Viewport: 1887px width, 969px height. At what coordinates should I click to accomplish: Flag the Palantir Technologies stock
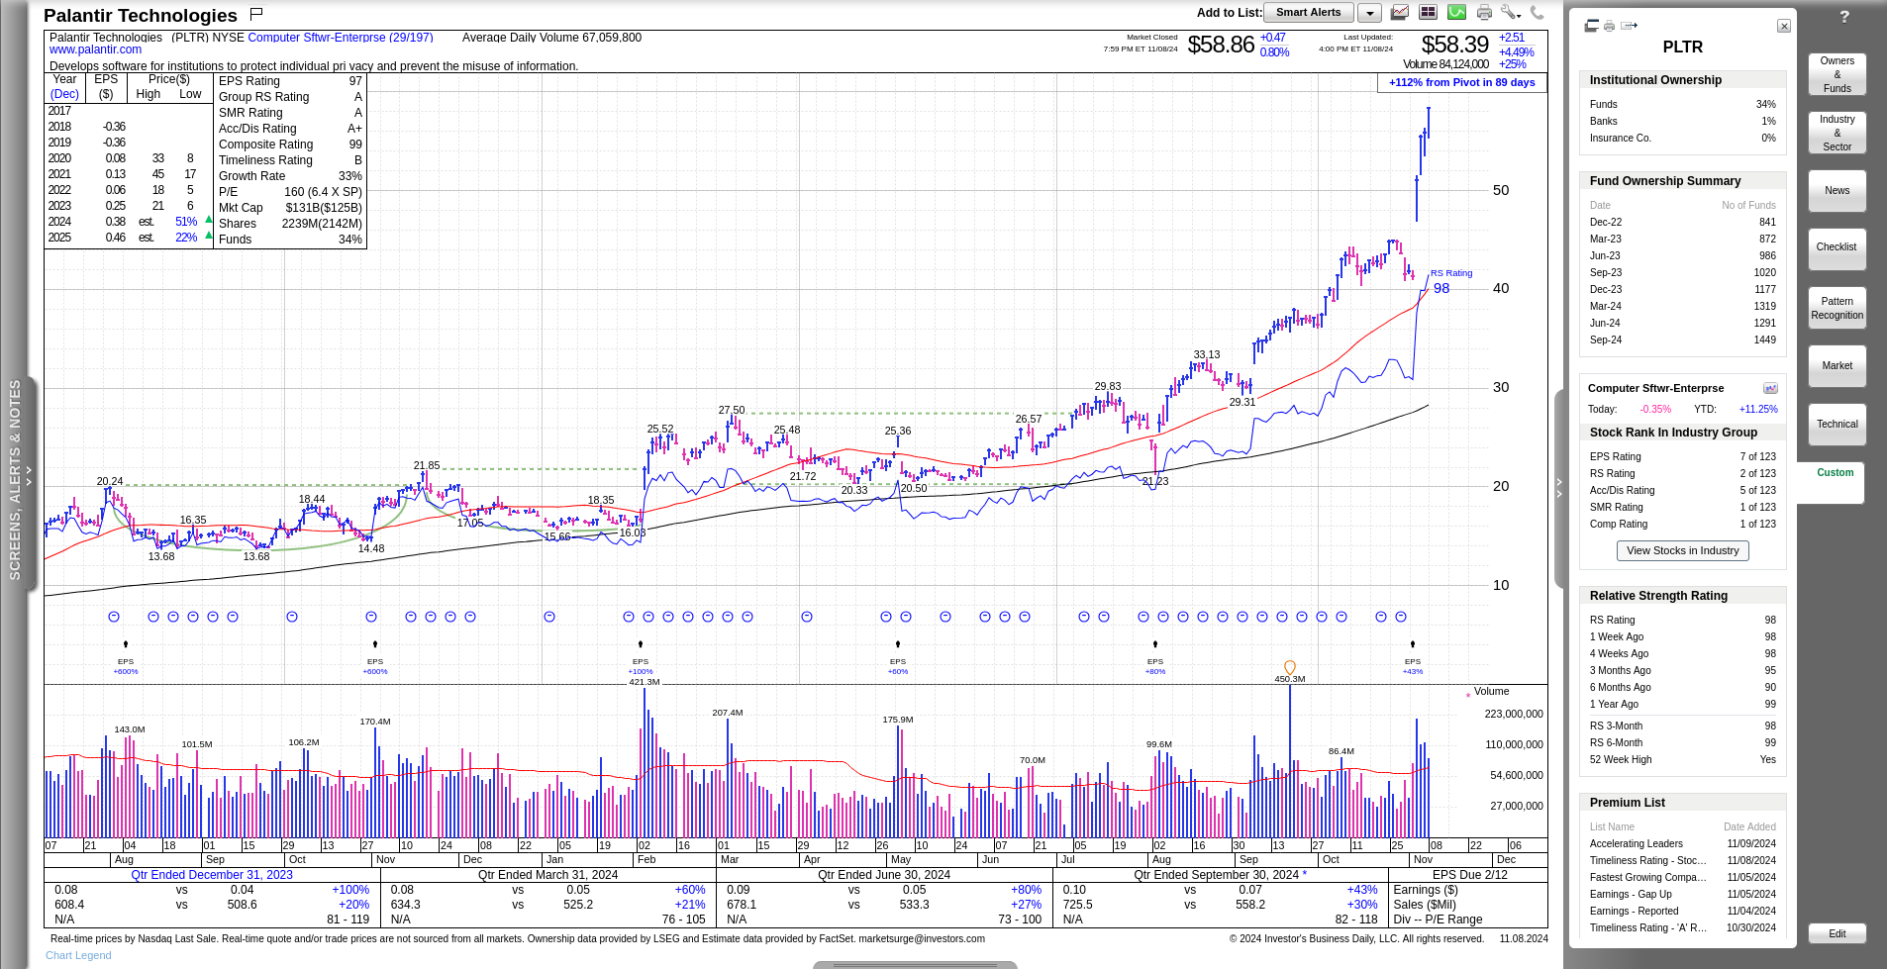pyautogui.click(x=256, y=14)
